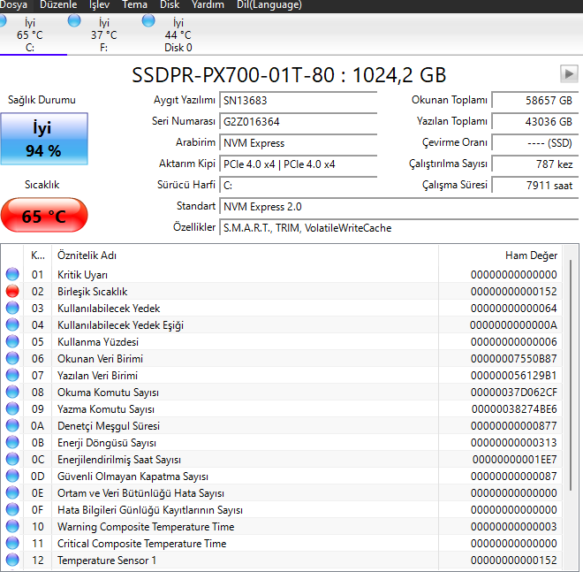Click the Yazılan Toplamı value 43036 GB
This screenshot has height=572, width=583.
tap(535, 122)
